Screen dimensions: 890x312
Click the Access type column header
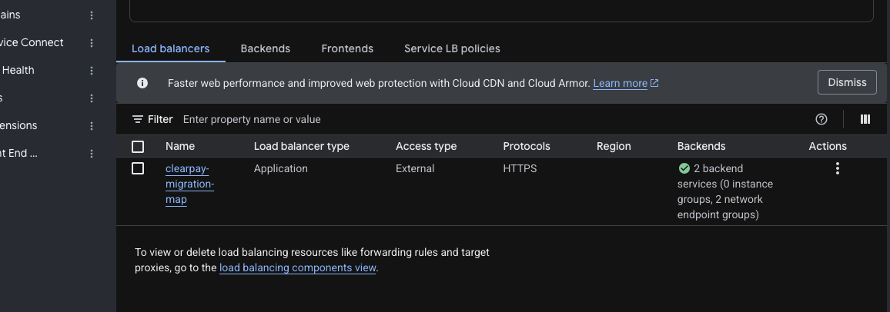tap(427, 147)
